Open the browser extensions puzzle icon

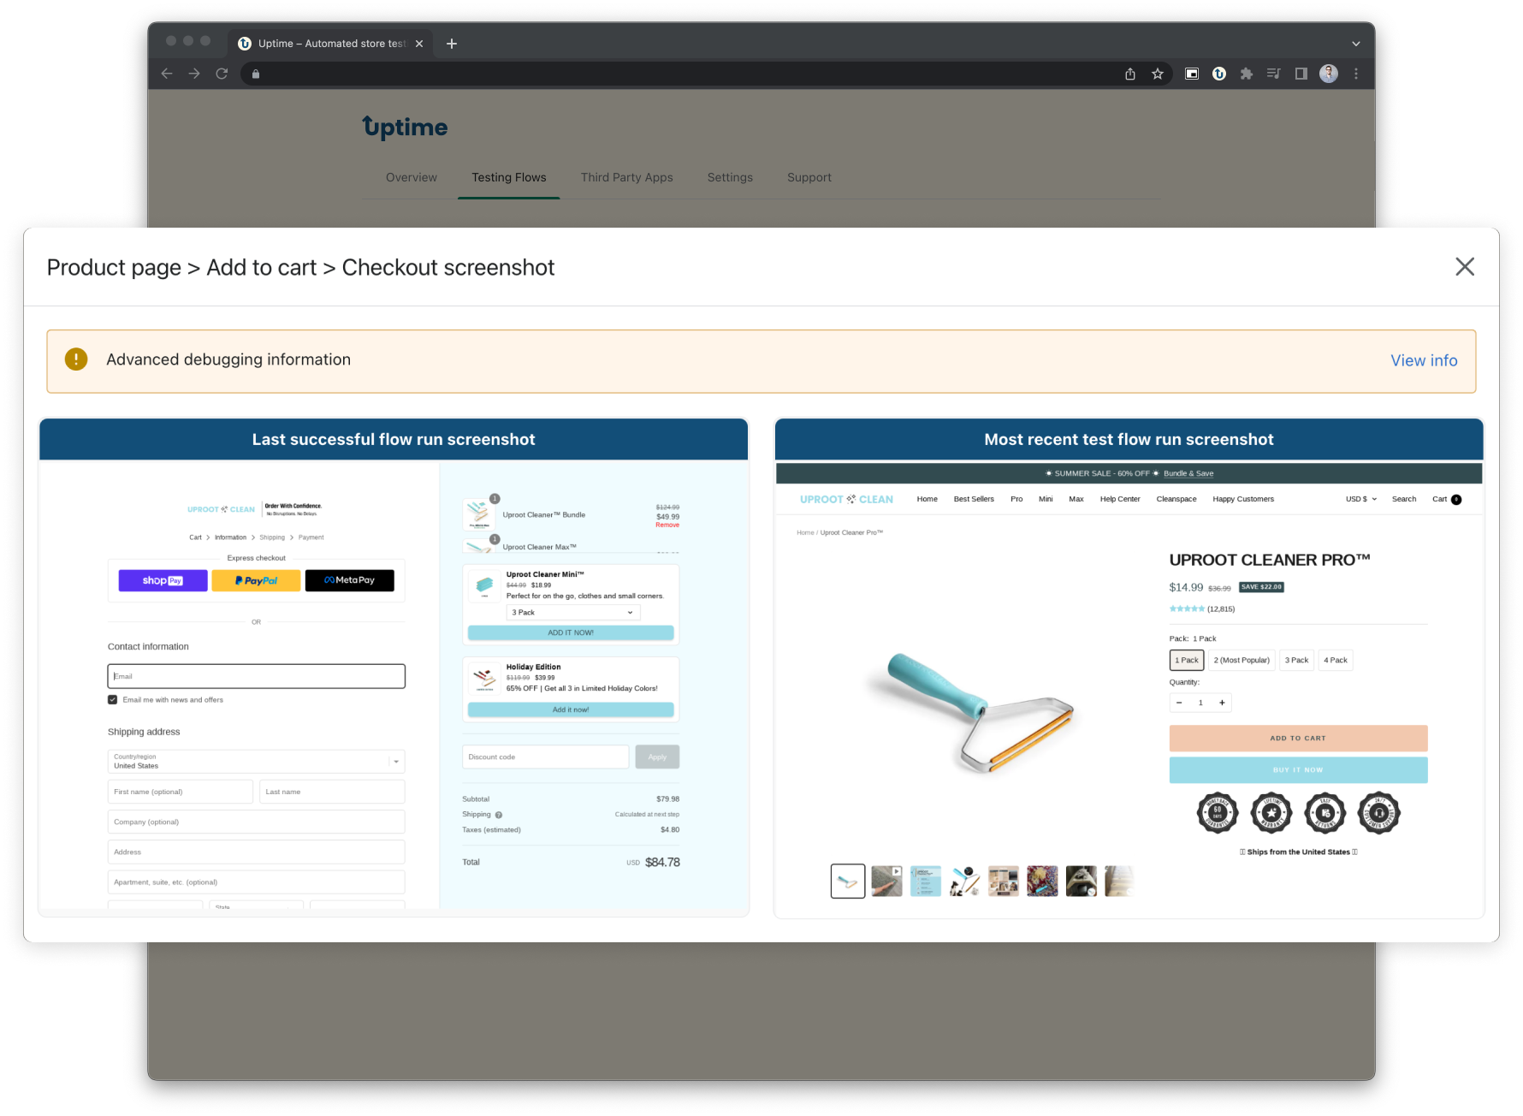(1247, 74)
